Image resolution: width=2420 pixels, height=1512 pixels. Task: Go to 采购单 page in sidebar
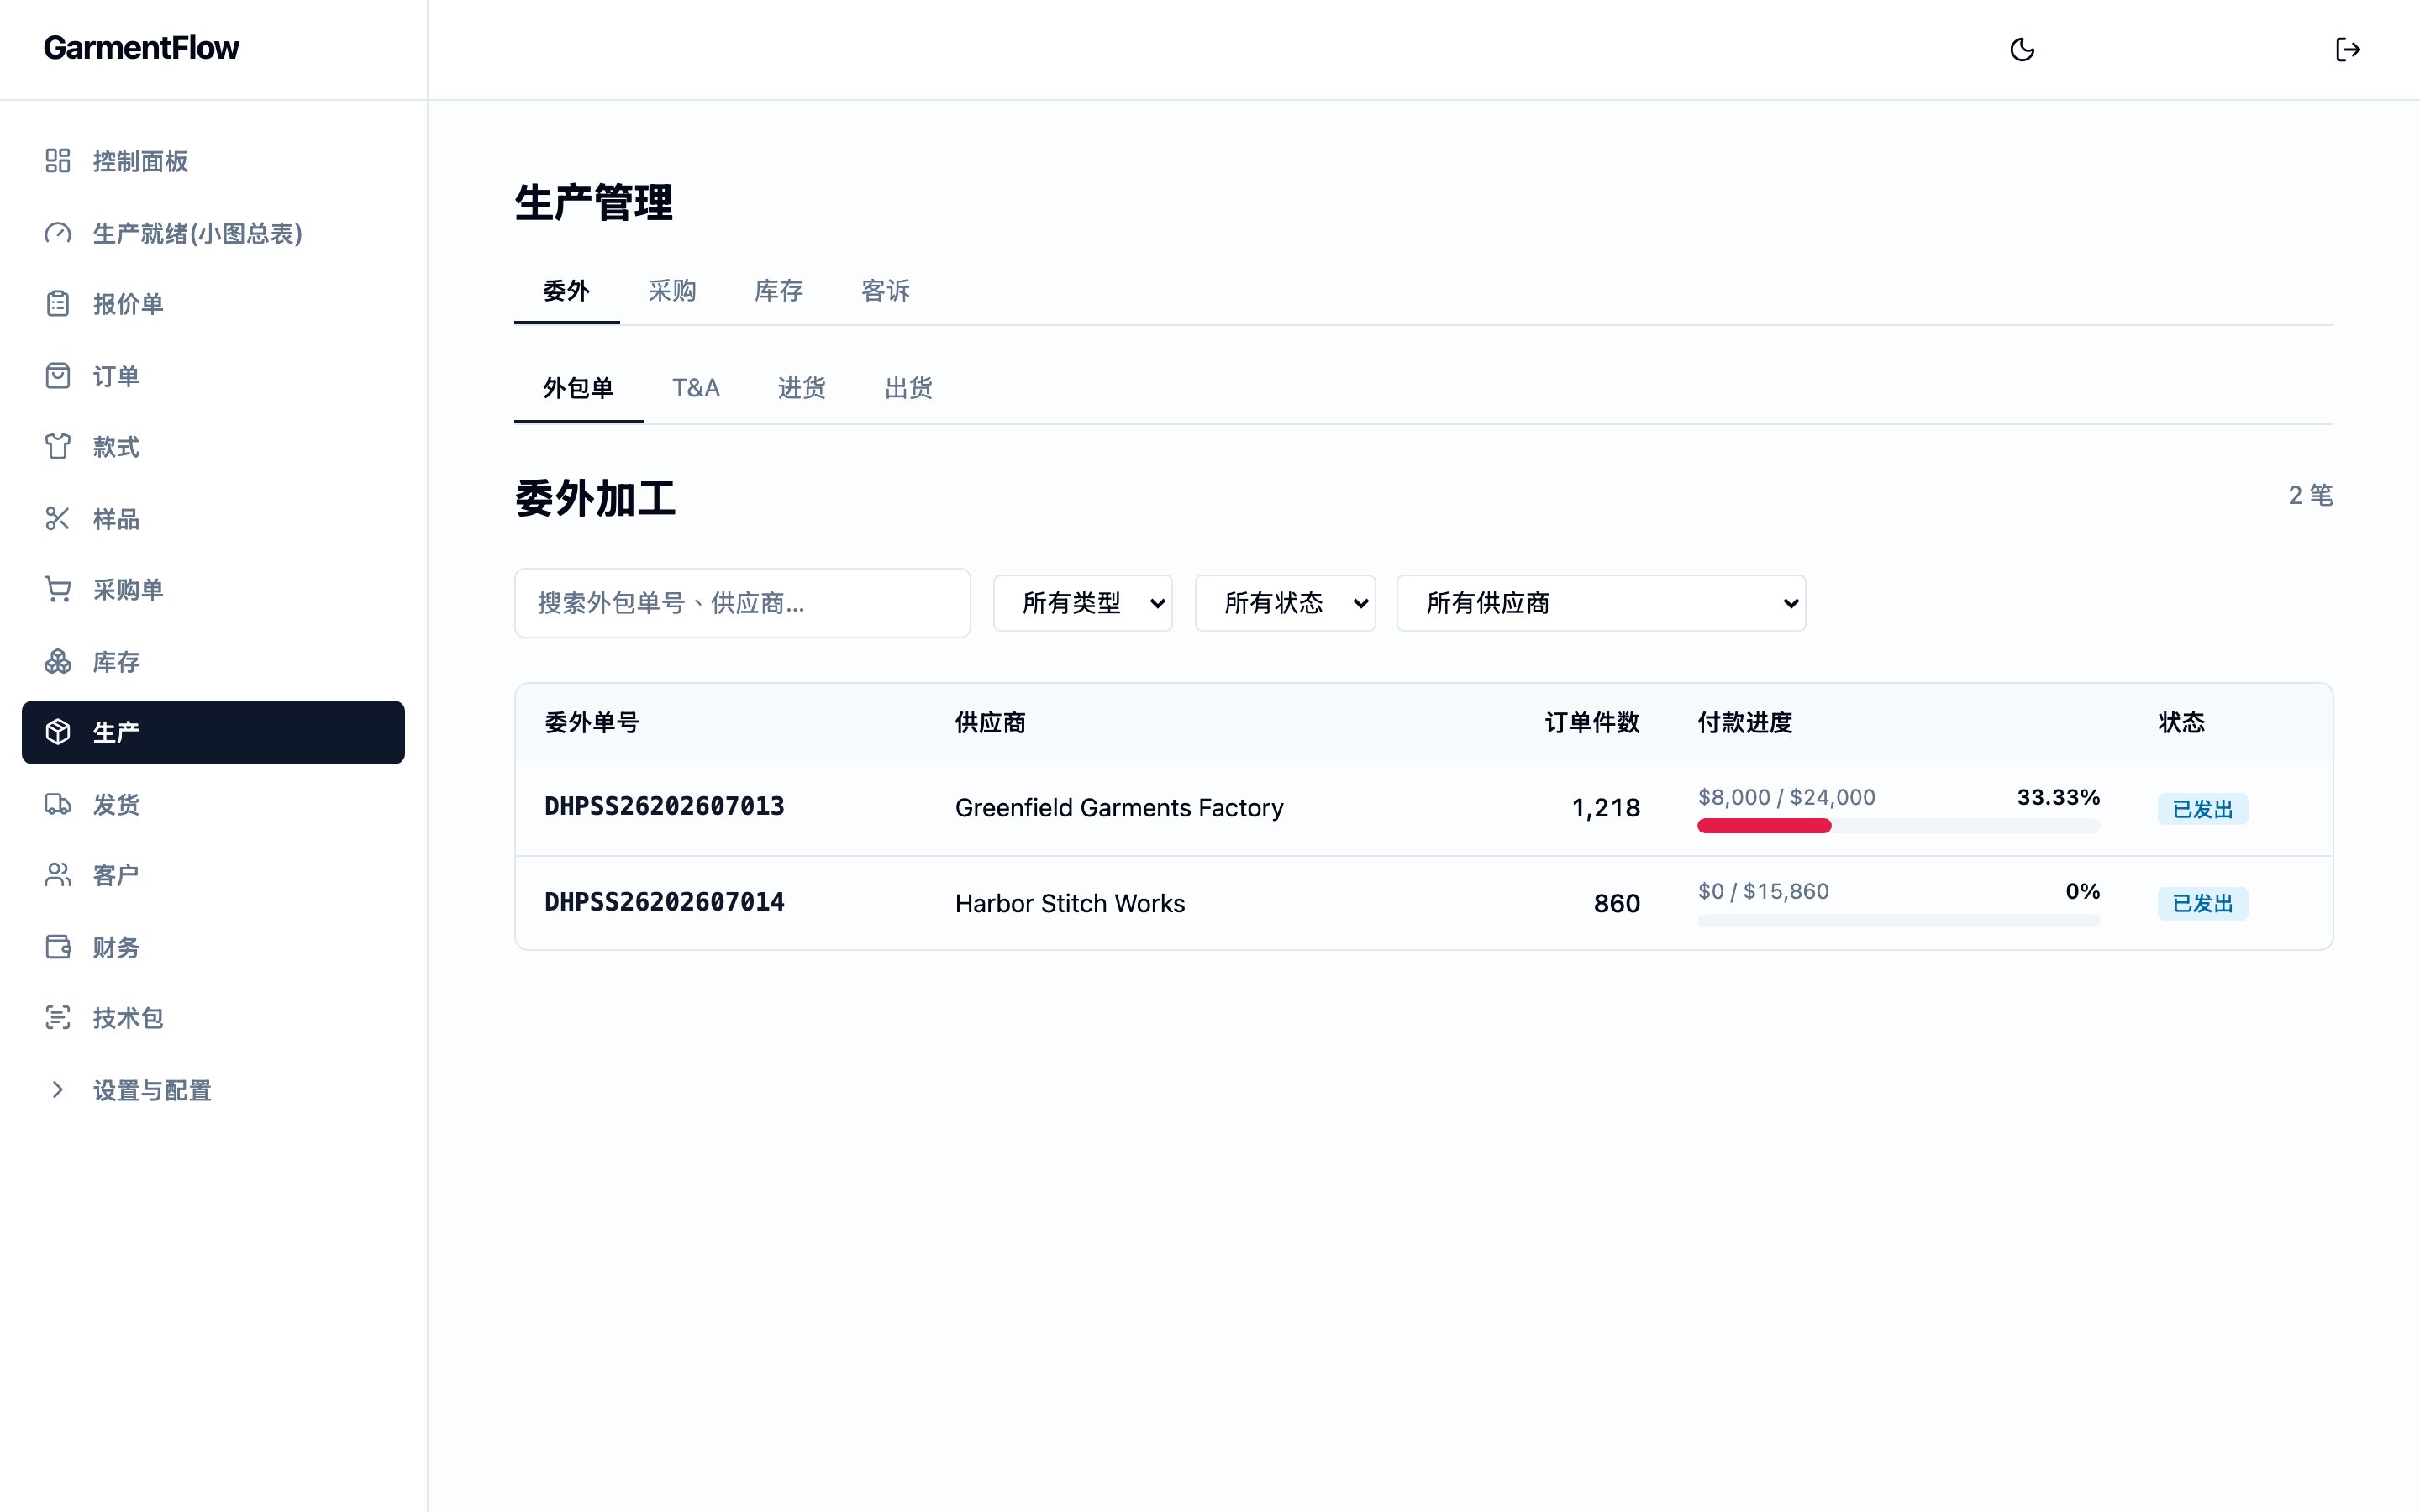(x=213, y=590)
